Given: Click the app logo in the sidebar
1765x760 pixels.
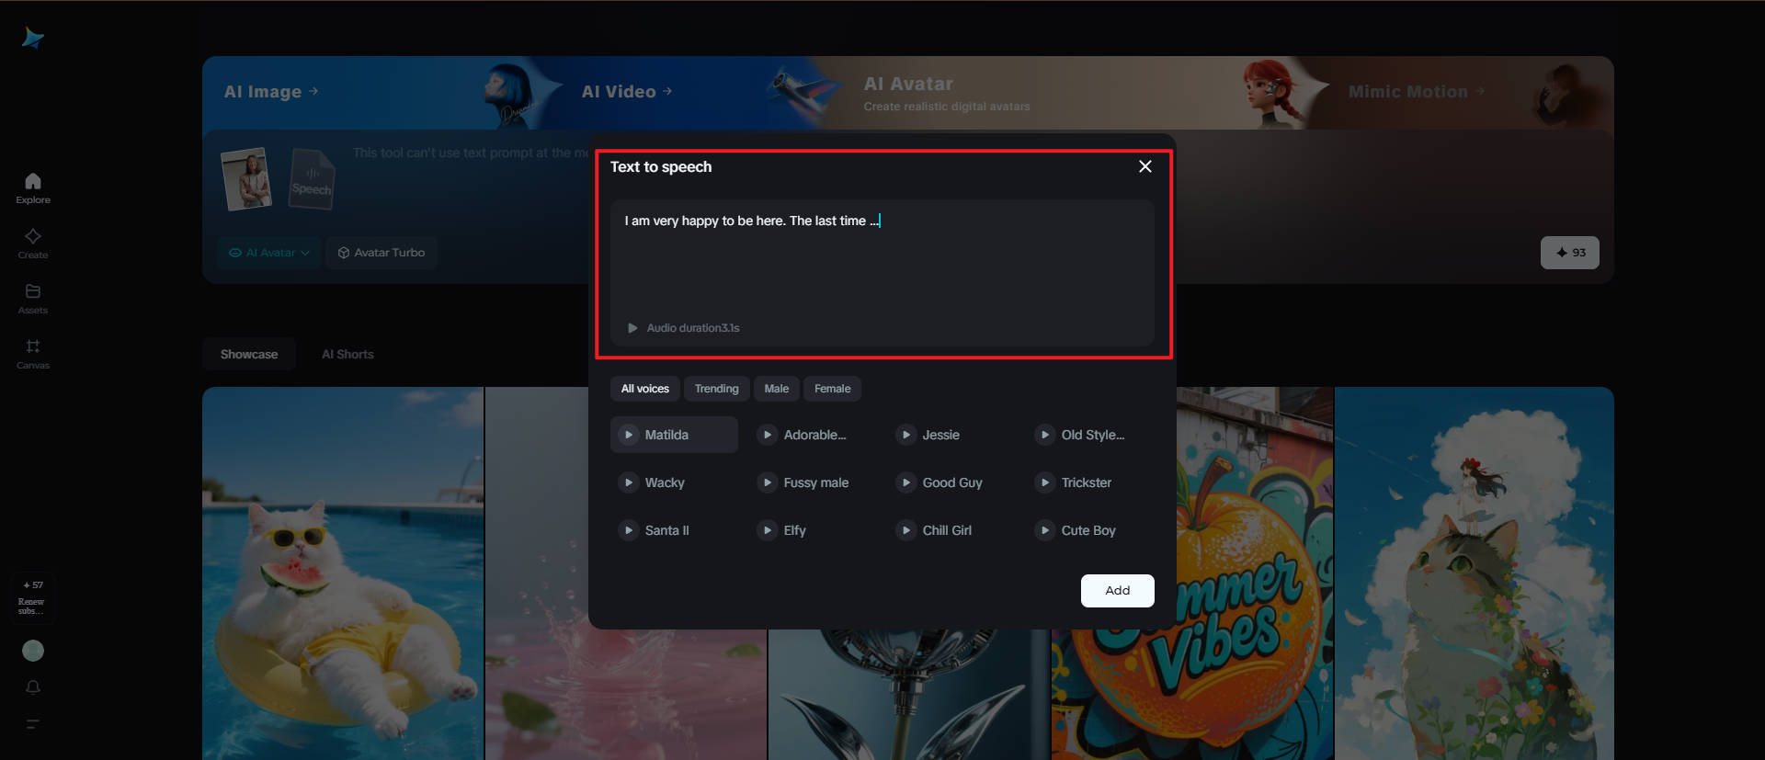Looking at the screenshot, I should coord(33,38).
